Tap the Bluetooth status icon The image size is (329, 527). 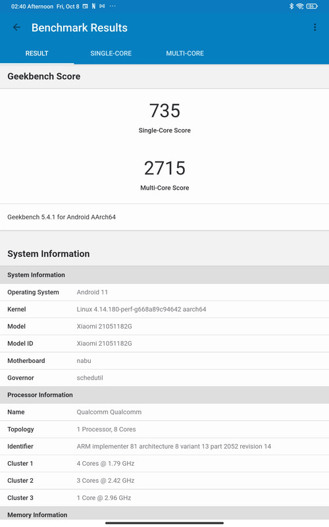(x=291, y=6)
